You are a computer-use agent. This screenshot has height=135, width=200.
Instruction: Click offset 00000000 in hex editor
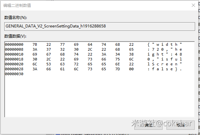14,44
